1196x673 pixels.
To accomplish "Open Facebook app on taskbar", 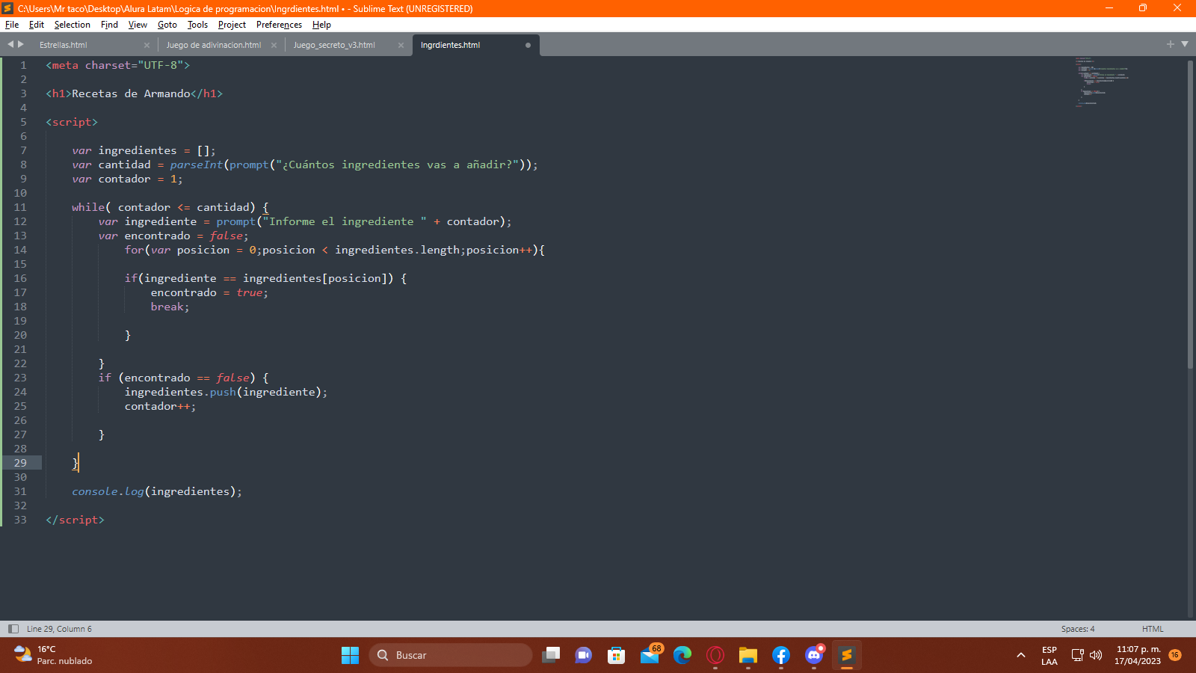I will pyautogui.click(x=781, y=655).
